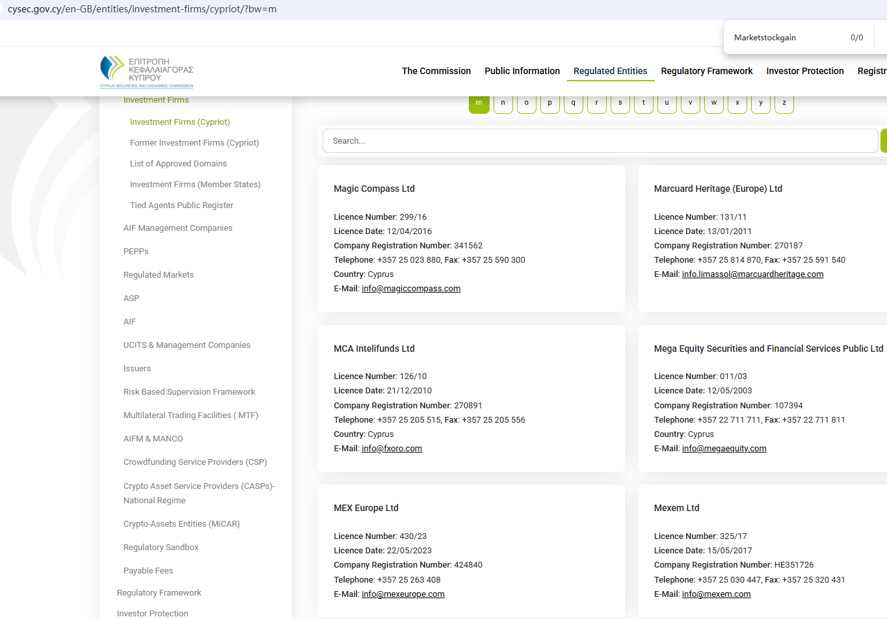
Task: Open info@fxoro.com email link
Action: 391,449
